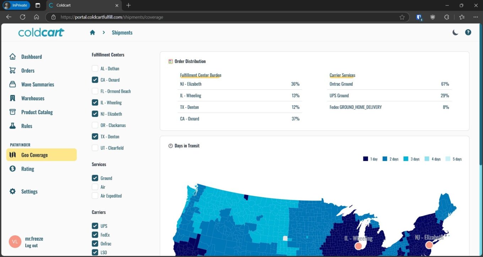Uncheck the CA - Oxnard checkbox

[x=95, y=80]
